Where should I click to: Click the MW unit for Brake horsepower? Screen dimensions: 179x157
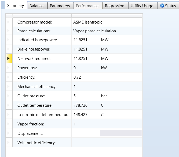point(105,49)
